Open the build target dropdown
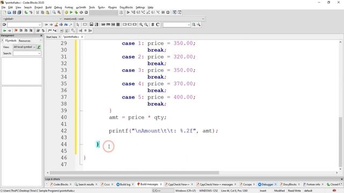 pyautogui.click(x=104, y=12)
